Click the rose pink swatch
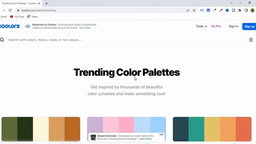Screen dimensions: 256x144 126,125
